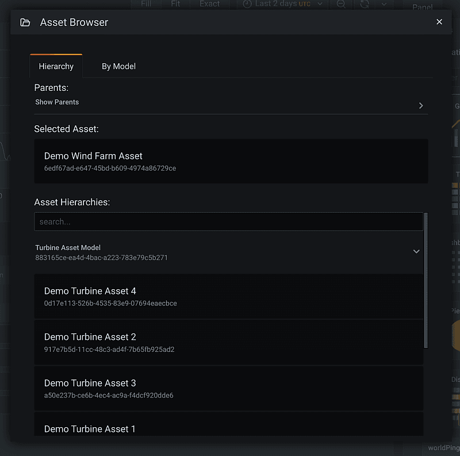
Task: Select the Exact view mode button
Action: [x=209, y=4]
